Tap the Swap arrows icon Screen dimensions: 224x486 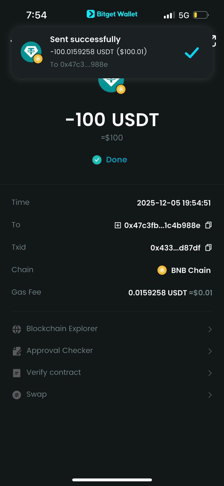coord(17,395)
